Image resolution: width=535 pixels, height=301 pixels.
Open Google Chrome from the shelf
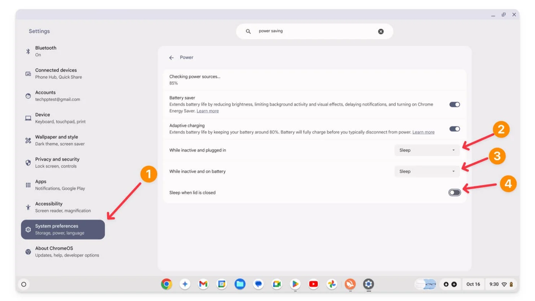coord(166,284)
